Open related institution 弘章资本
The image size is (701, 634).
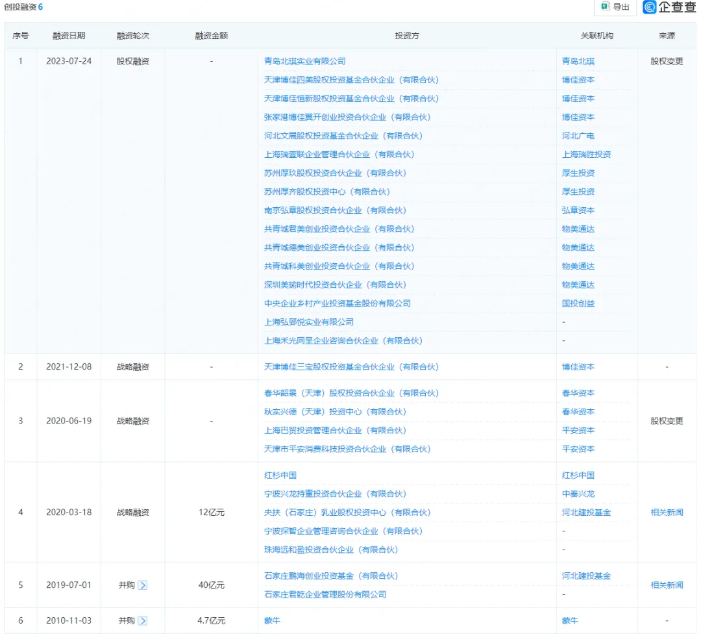578,210
